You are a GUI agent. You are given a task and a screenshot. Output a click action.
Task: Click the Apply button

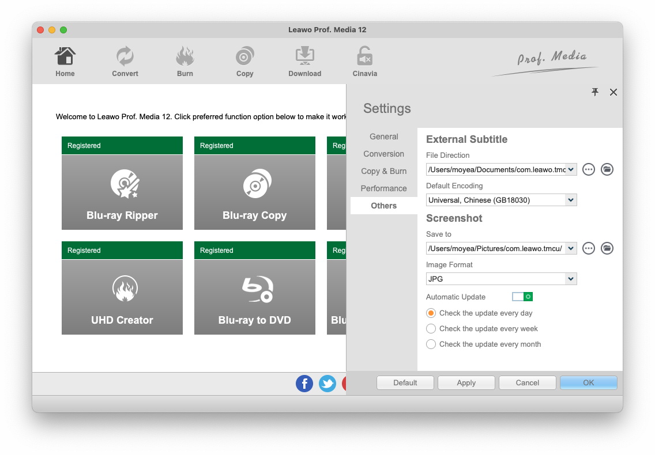tap(466, 383)
